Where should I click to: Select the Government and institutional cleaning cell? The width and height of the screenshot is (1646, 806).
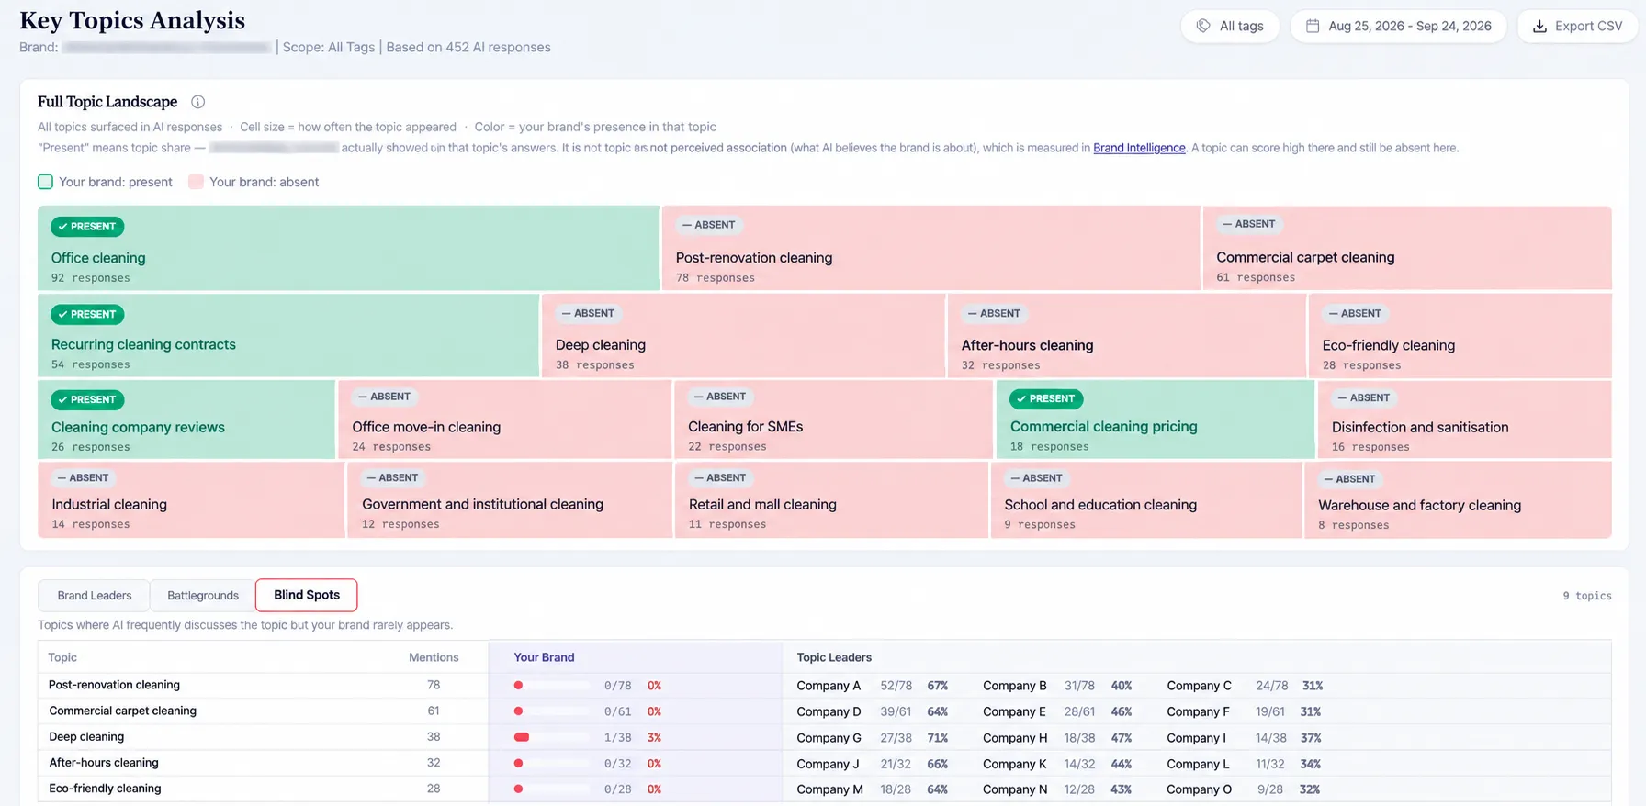(510, 499)
